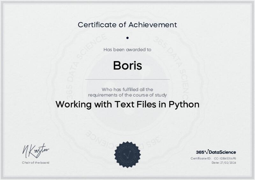
Task: Click the "Certificate ID:" label
Action: click(201, 158)
